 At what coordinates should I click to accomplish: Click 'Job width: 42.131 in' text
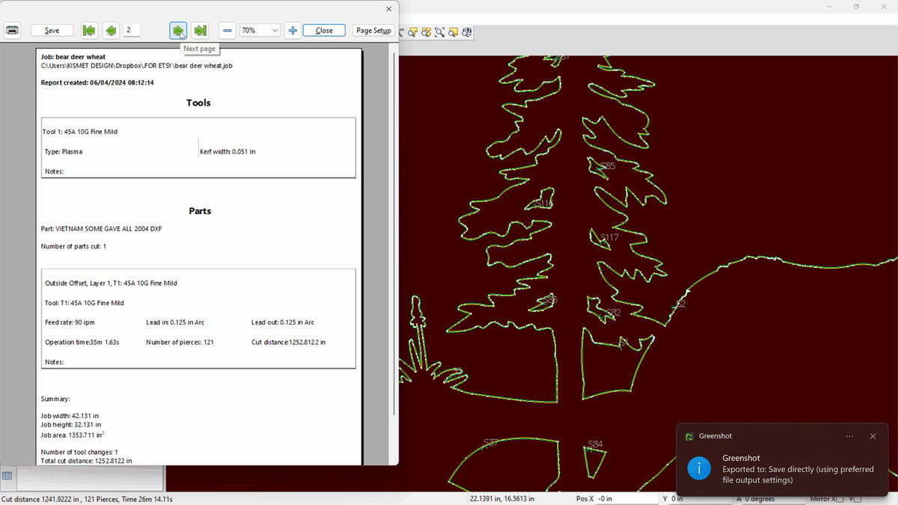tap(70, 415)
